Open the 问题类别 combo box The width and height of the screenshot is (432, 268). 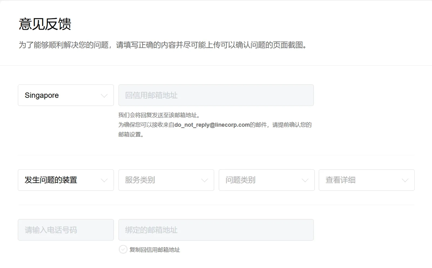tap(267, 180)
